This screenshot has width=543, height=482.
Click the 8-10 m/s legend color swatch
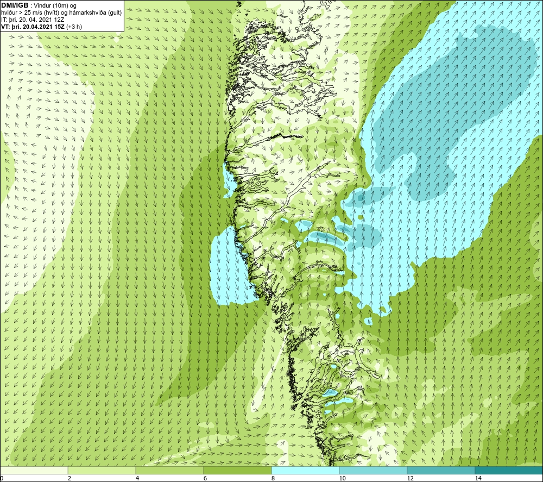305,471
